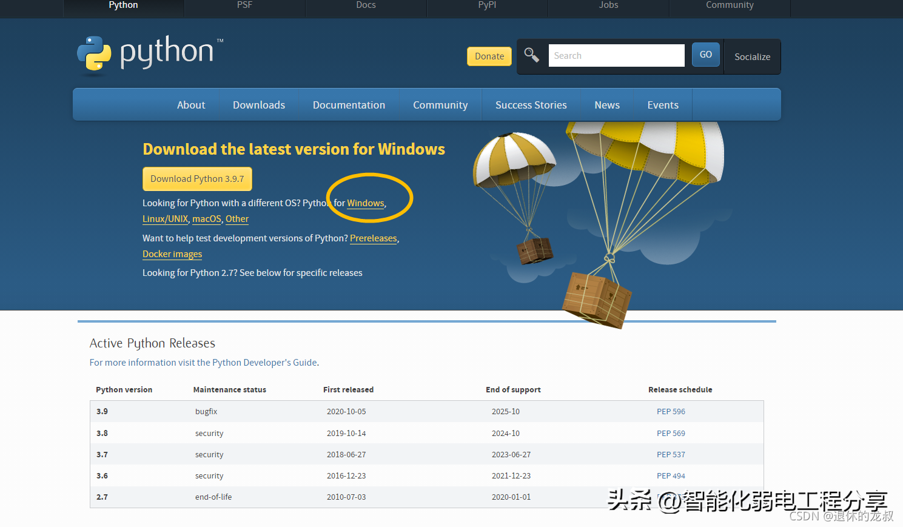Click the Donate button

[489, 56]
